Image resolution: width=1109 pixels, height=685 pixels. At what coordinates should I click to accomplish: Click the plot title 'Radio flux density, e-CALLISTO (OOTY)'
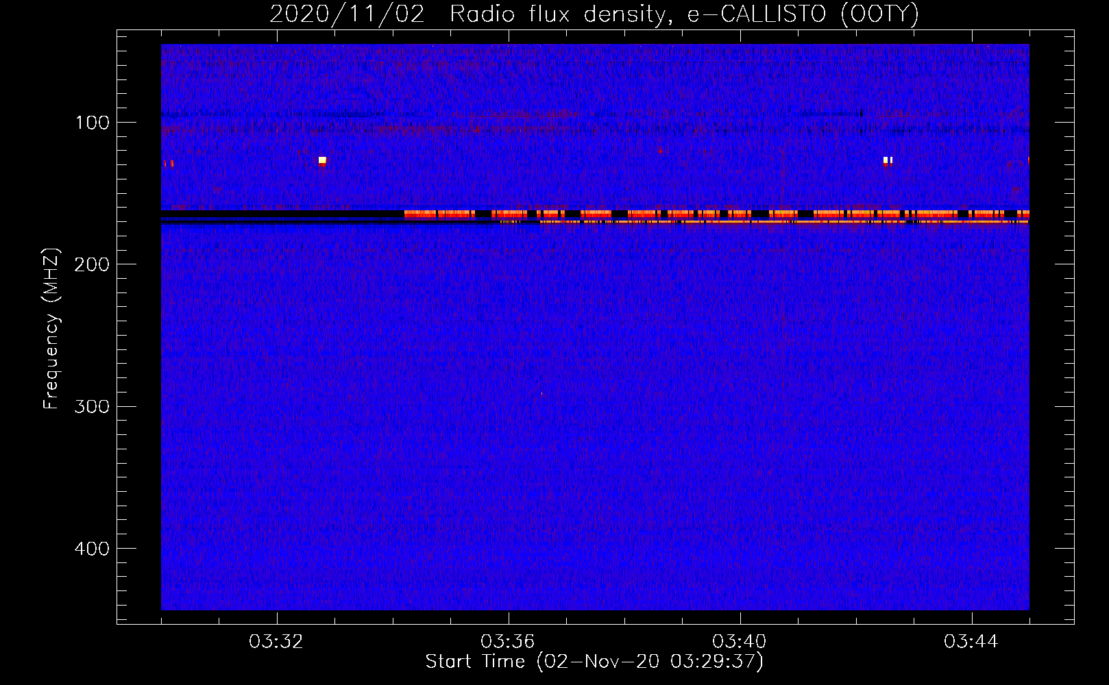coord(684,14)
